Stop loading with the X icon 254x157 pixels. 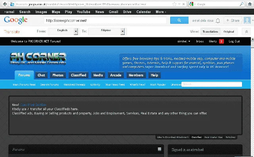(183, 4)
